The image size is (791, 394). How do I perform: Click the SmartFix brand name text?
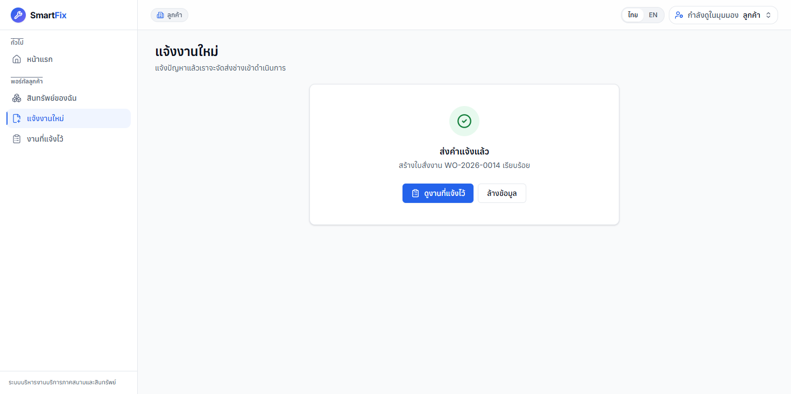tap(48, 15)
